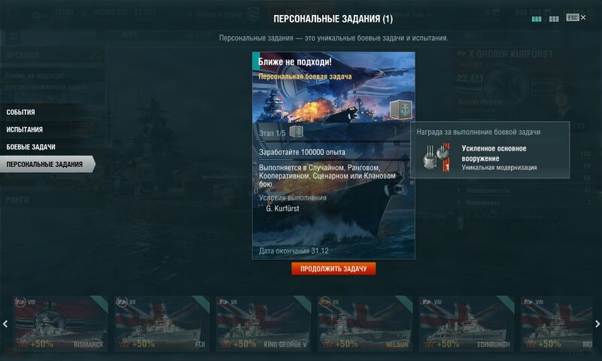
Task: Open the Ближе не подходи! mission card
Action: click(333, 156)
